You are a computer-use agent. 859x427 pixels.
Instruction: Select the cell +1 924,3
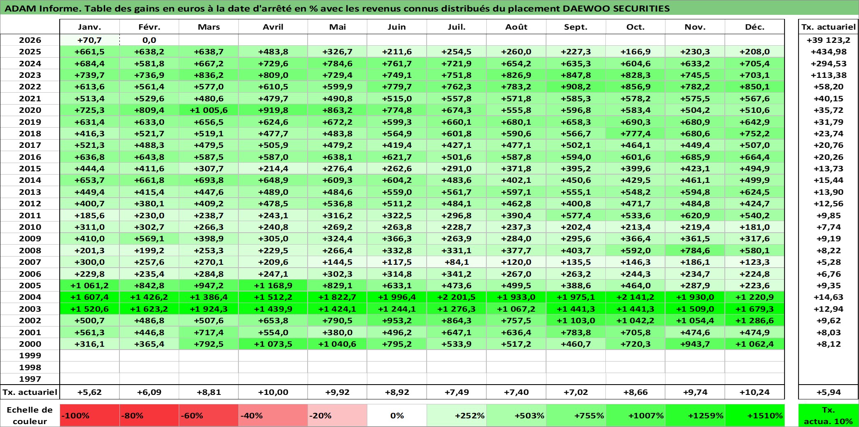point(209,309)
